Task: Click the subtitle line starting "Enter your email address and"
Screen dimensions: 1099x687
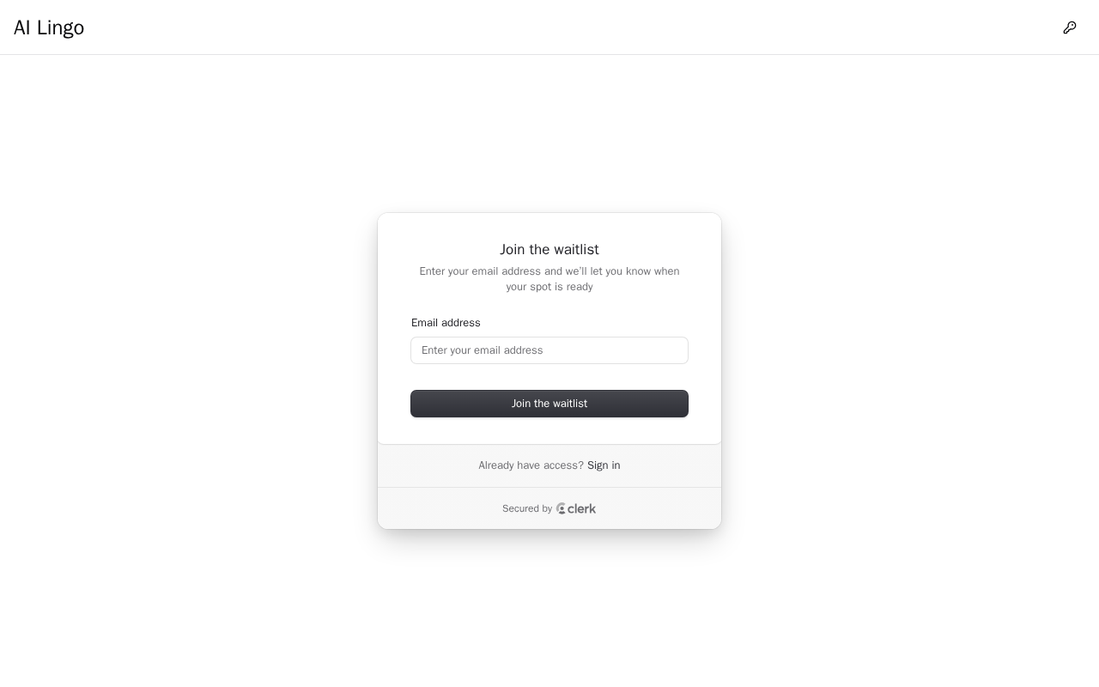Action: (549, 271)
